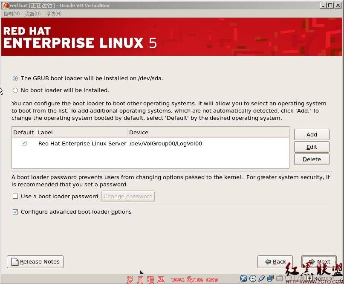The image size is (344, 284).
Task: Open the 控制(M) menu
Action: (x=12, y=14)
